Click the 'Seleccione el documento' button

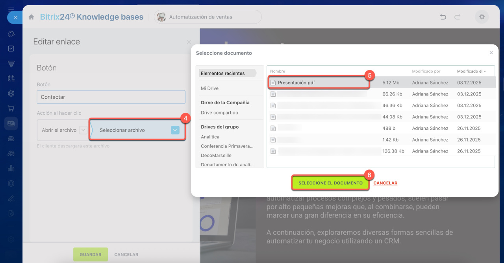pyautogui.click(x=330, y=183)
